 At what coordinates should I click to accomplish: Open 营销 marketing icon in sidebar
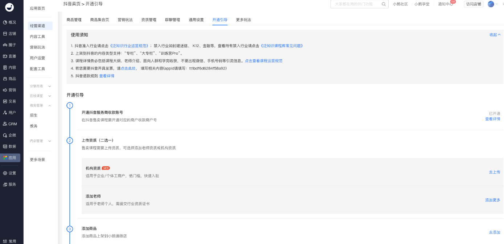click(x=5, y=90)
